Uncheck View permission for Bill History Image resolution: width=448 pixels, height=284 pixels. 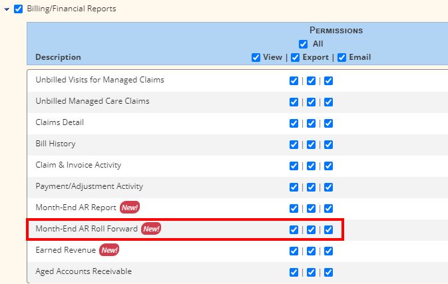[x=294, y=144]
